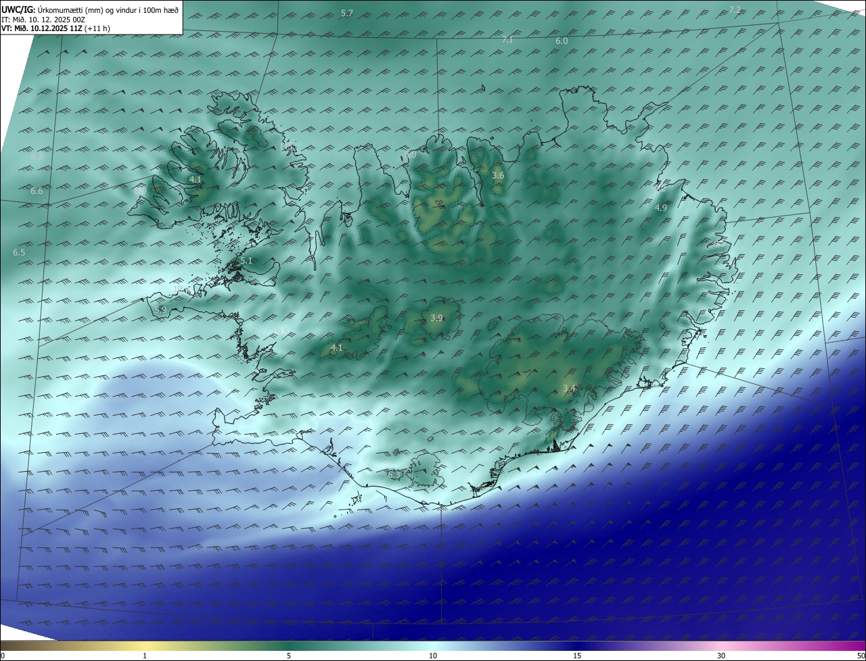Viewport: 866px width, 661px height.
Task: Click the 6.6 value label
Action: 37,191
